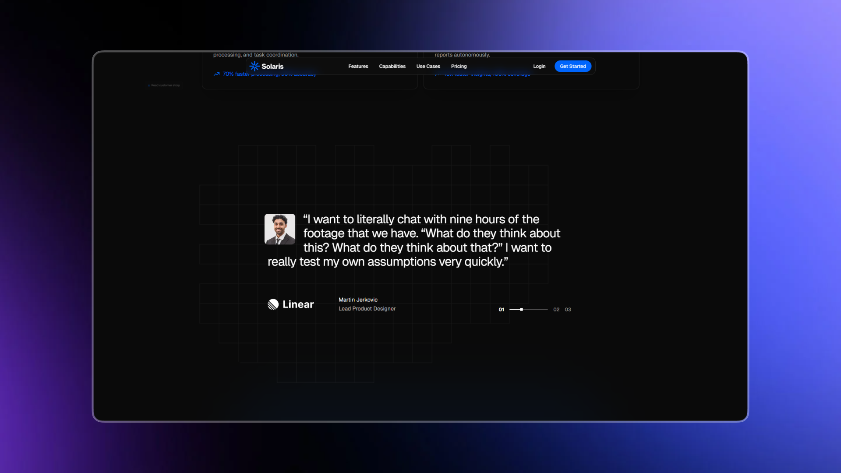Click the Linear company logo
This screenshot has width=841, height=473.
coord(290,304)
